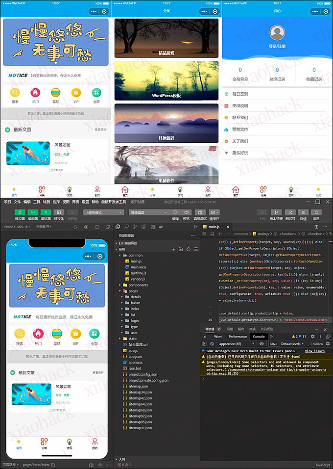333x469 pixels.
Task: Click the clear console icon
Action: click(x=212, y=344)
